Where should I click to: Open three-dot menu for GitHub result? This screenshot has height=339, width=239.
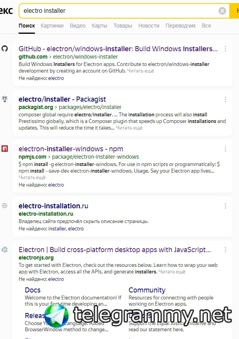tap(225, 49)
